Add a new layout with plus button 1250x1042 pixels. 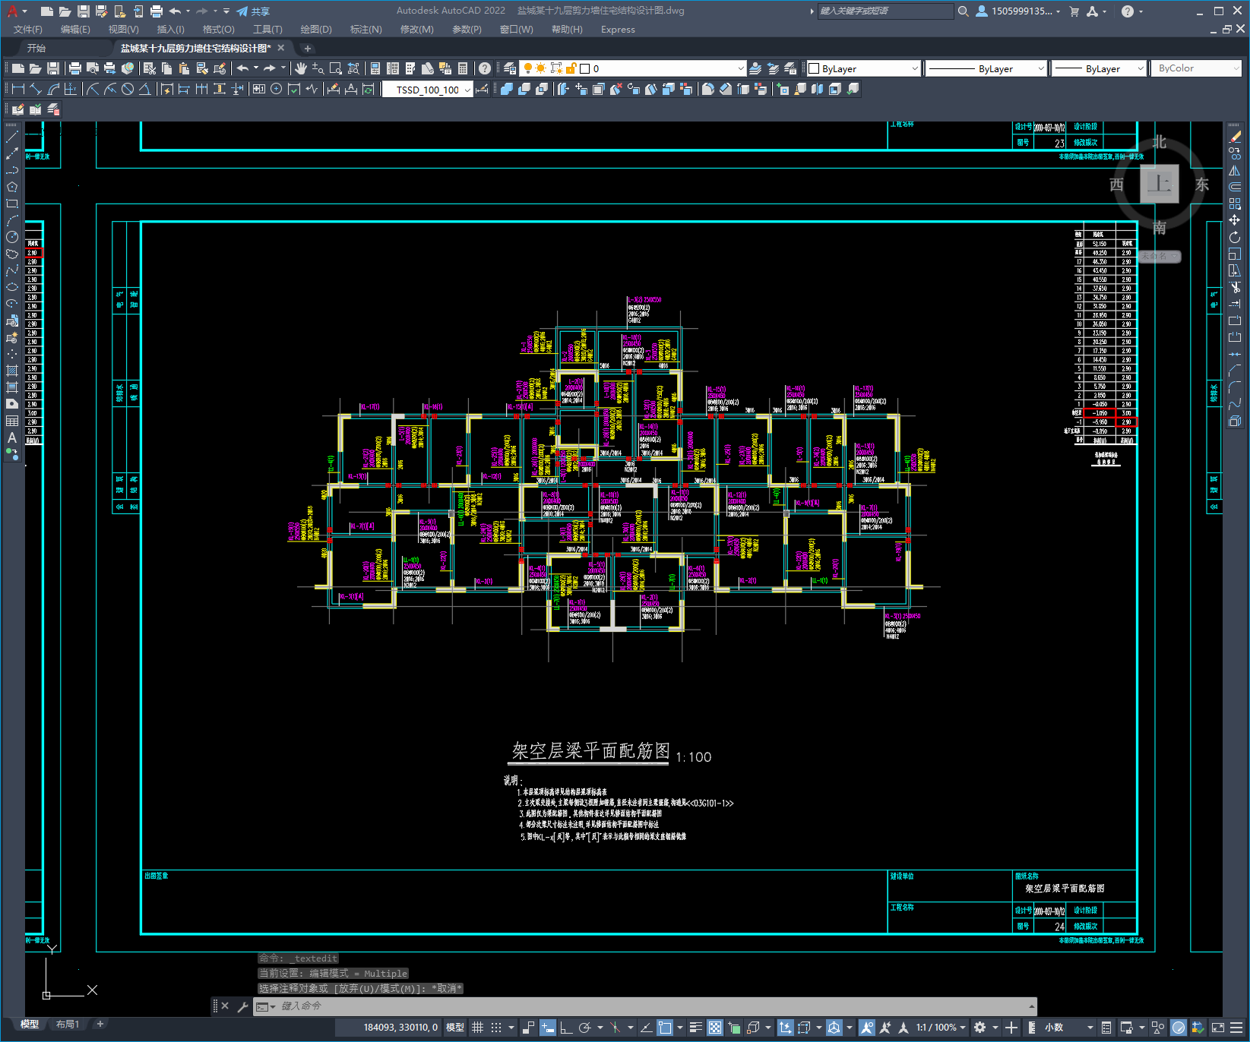tap(100, 1025)
